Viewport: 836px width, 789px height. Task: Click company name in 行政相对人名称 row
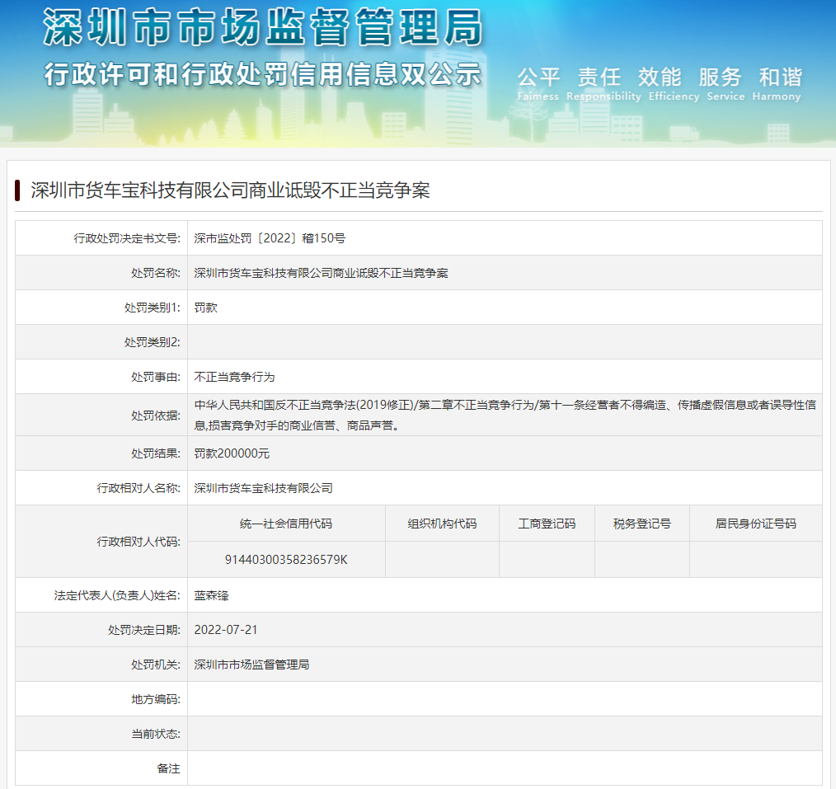(x=263, y=488)
